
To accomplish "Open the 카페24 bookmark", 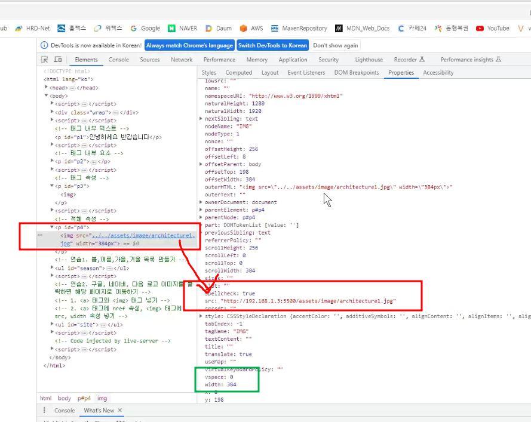I will click(x=412, y=29).
